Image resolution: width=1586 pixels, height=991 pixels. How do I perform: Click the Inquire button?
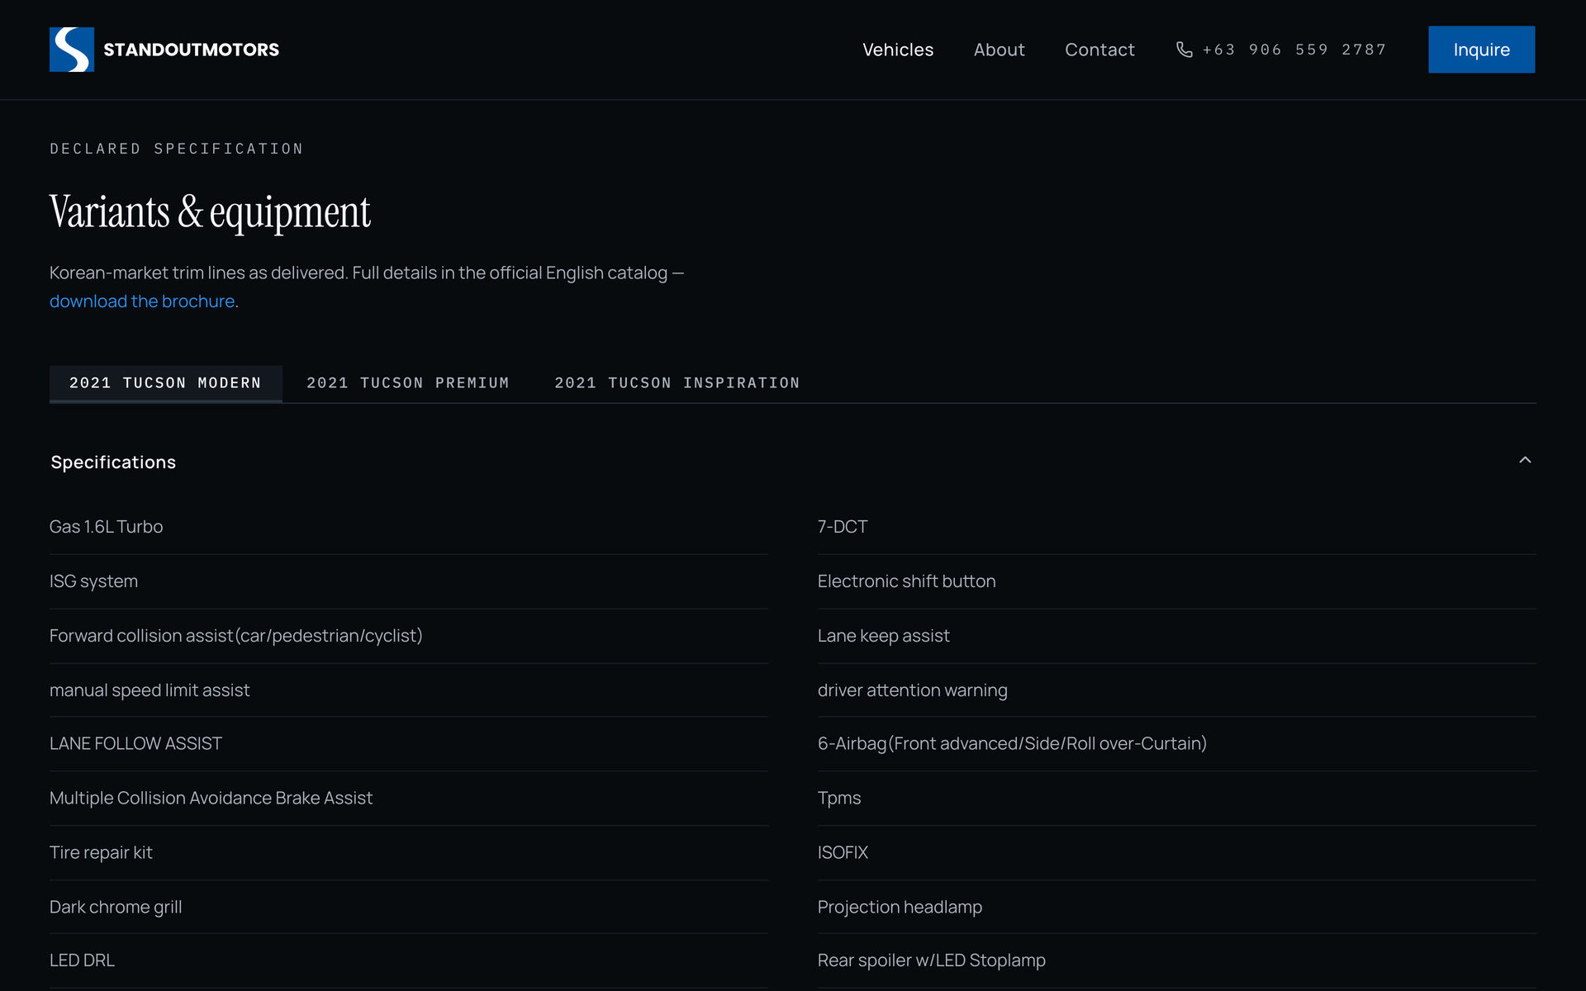(1481, 50)
